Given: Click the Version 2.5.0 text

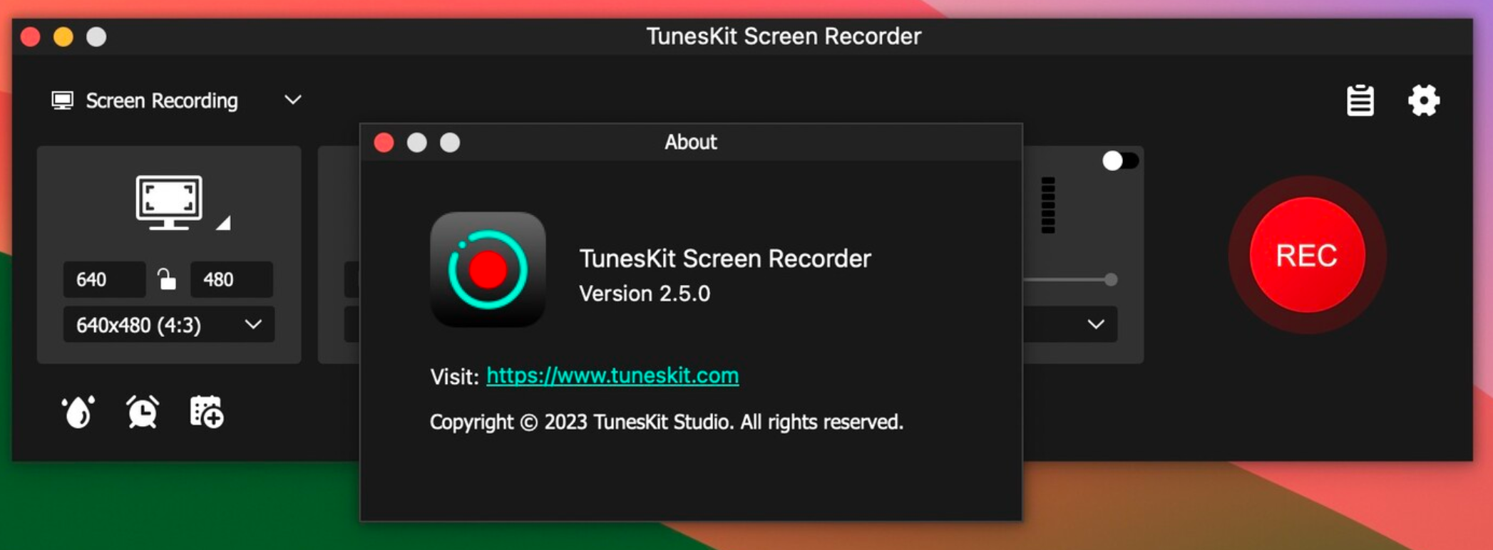Looking at the screenshot, I should tap(645, 294).
